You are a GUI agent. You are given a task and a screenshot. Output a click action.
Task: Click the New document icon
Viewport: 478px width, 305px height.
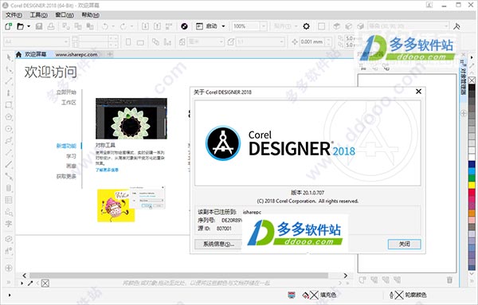pyautogui.click(x=8, y=26)
